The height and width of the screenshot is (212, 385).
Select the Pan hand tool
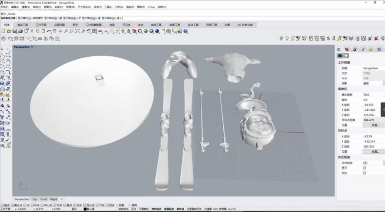tap(55, 31)
